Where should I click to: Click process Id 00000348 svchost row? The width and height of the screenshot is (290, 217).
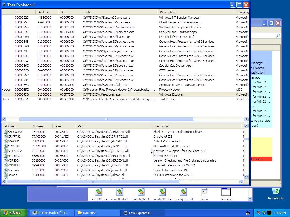coord(125,42)
